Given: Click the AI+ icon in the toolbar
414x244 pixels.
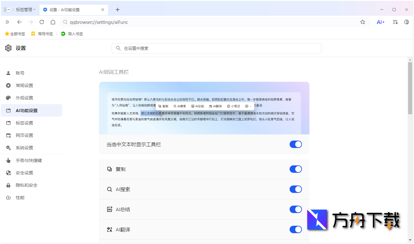Looking at the screenshot, I should coord(380,22).
